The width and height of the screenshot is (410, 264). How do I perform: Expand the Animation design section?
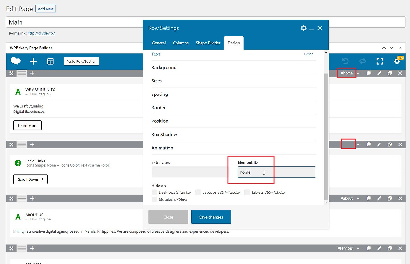pyautogui.click(x=234, y=148)
